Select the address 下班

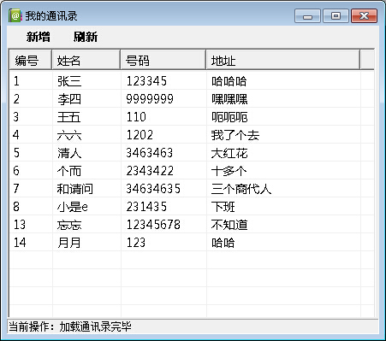pos(223,207)
